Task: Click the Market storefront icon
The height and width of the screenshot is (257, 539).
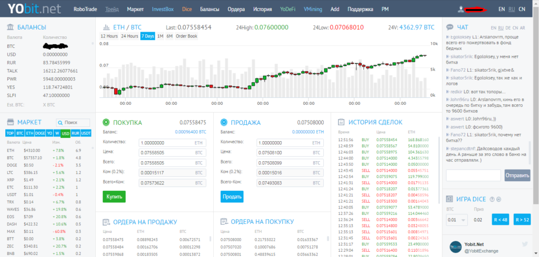Action: 11,122
